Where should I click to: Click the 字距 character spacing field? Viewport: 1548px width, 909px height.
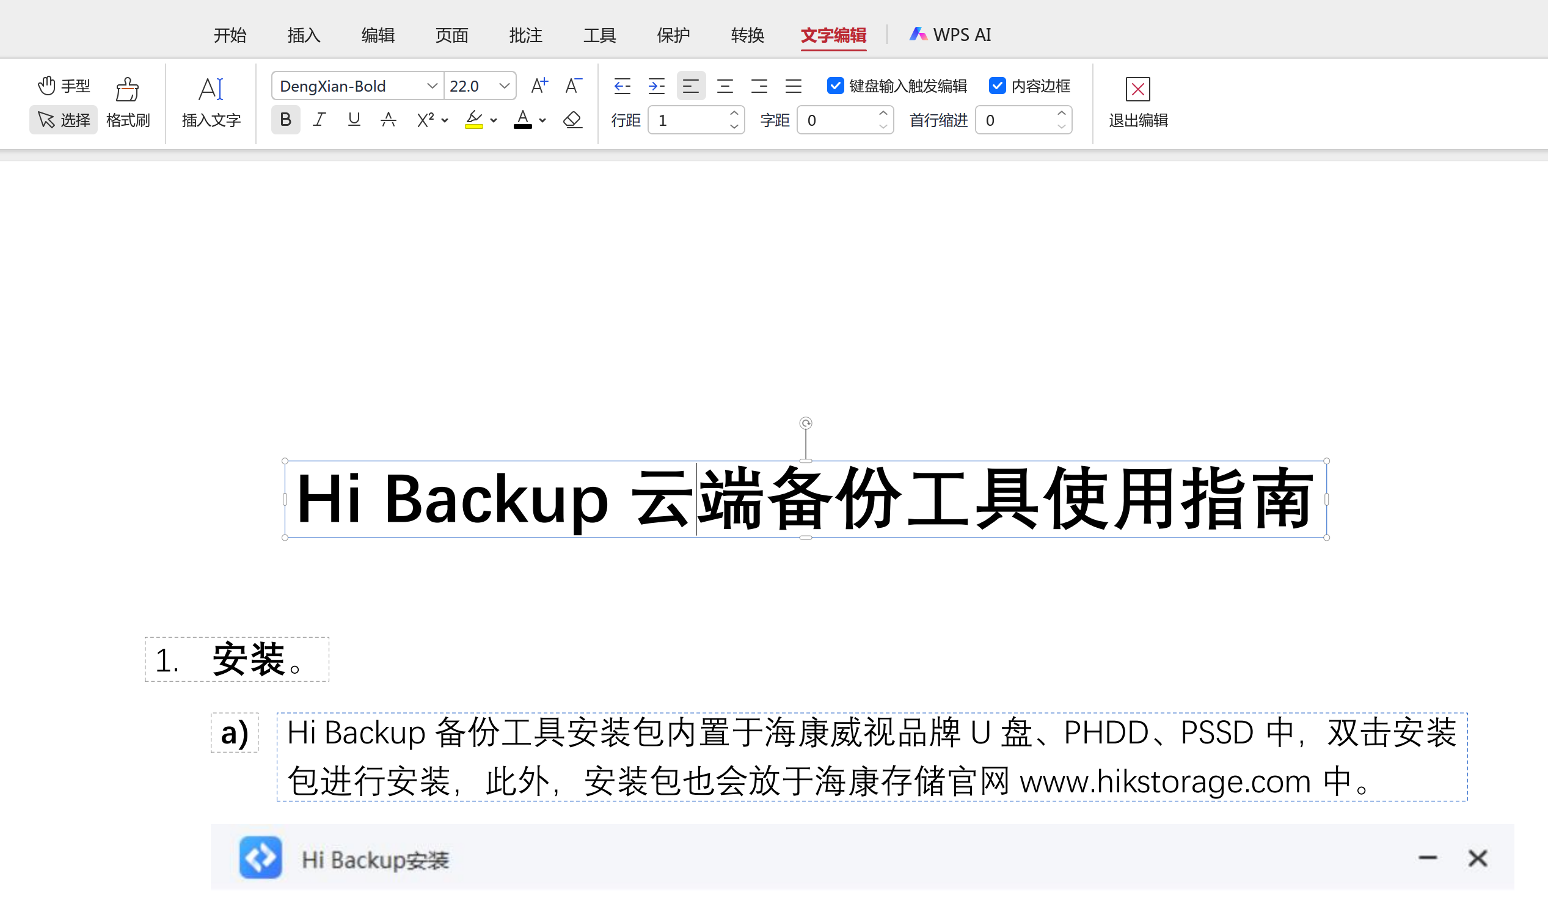845,120
